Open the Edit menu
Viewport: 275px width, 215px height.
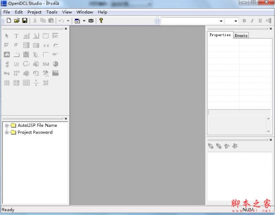coord(19,12)
